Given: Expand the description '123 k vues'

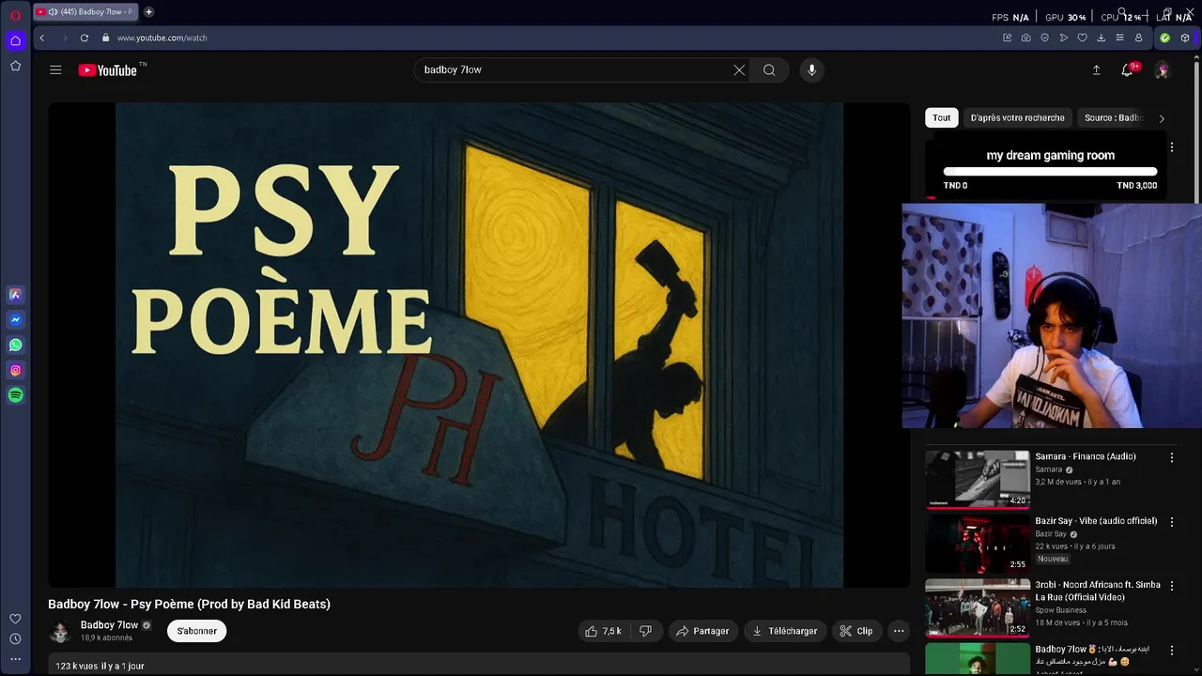Looking at the screenshot, I should [x=479, y=665].
